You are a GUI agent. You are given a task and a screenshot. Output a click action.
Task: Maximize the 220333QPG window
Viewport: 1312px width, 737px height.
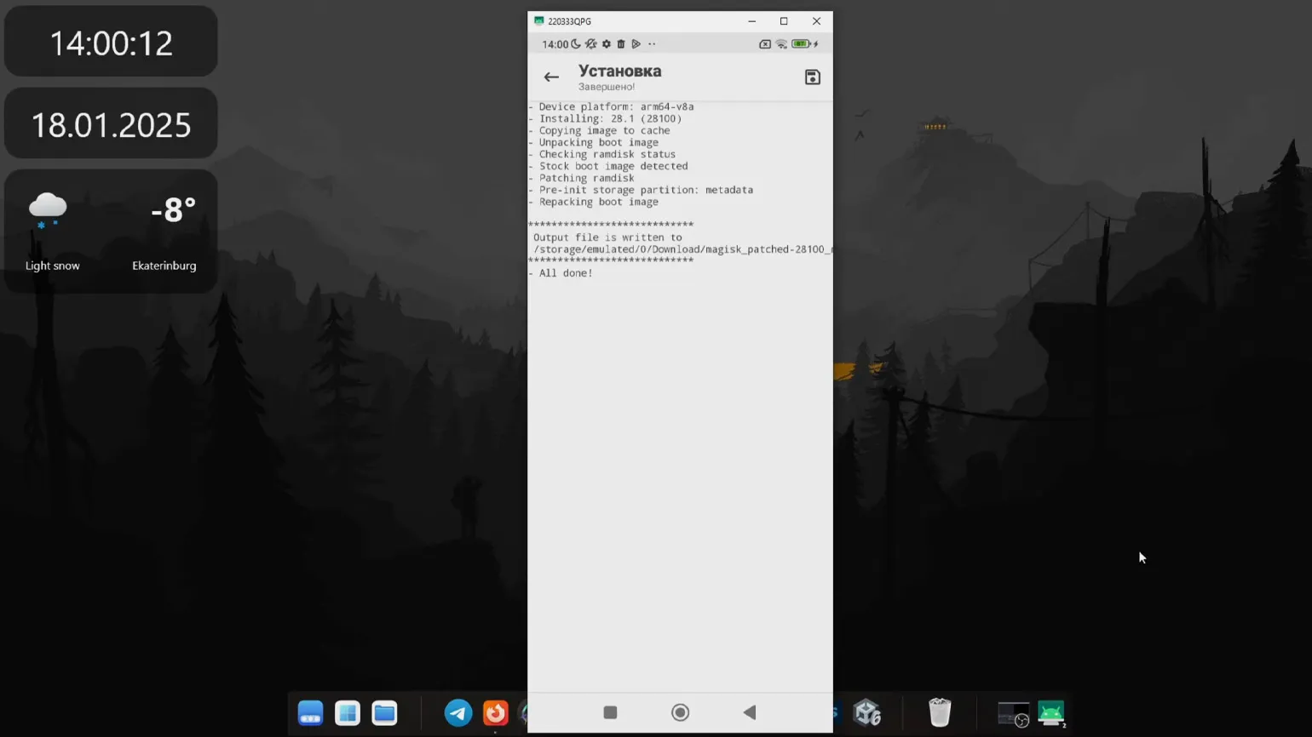pyautogui.click(x=784, y=21)
